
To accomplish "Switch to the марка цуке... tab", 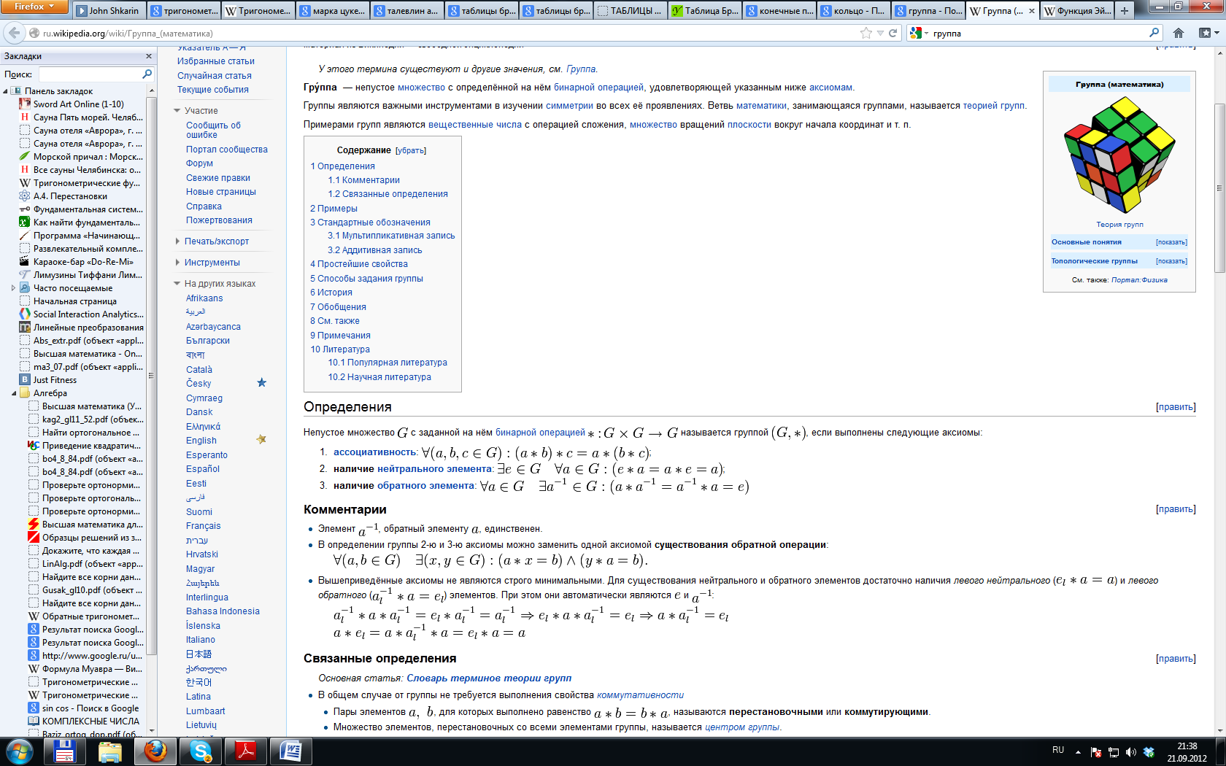I will coord(332,11).
